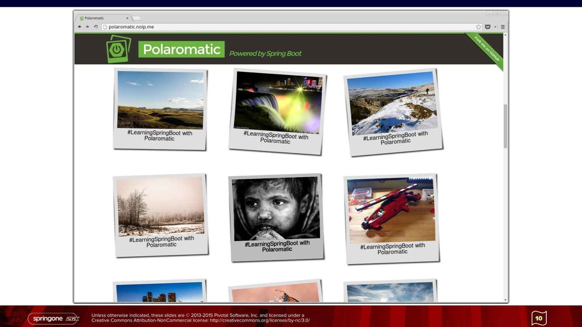Open the green hills landscape polaroid
Screen dimensions: 582x327
coord(160,109)
